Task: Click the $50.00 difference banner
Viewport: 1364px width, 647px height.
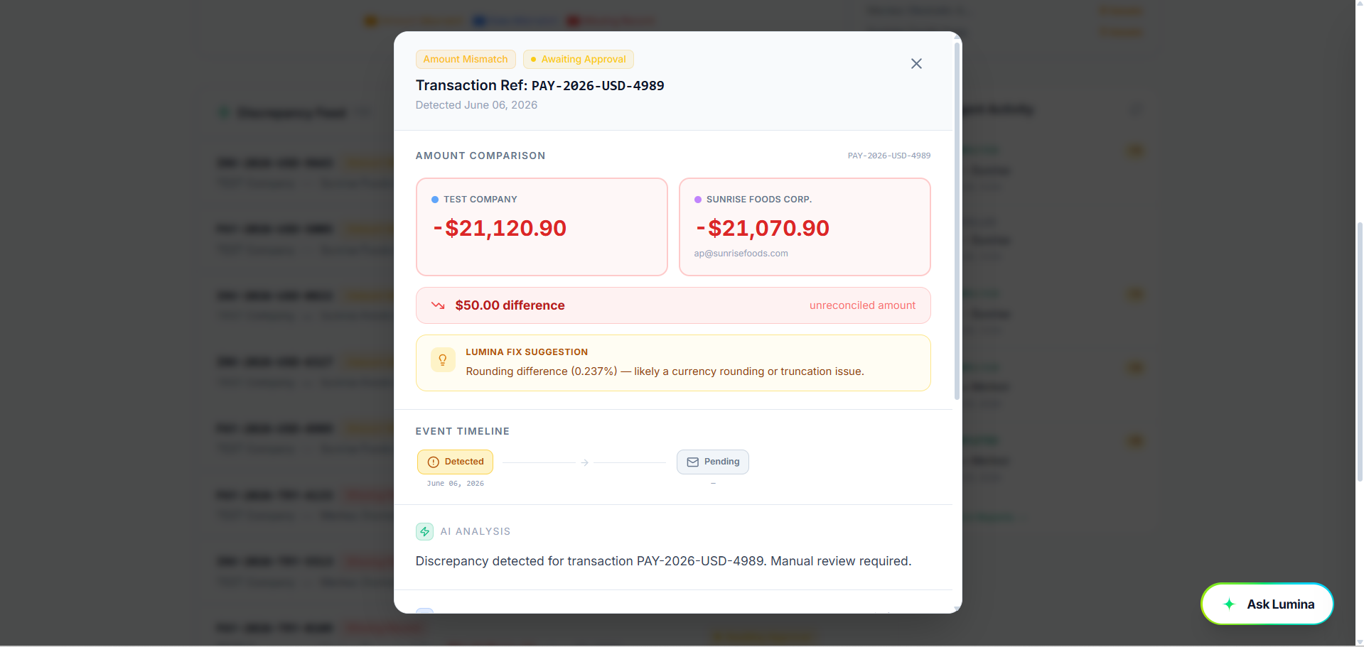Action: point(673,305)
